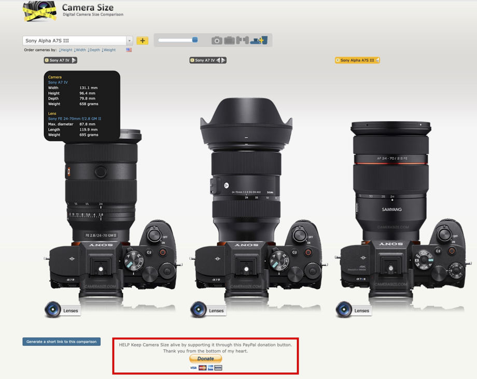The image size is (477, 379).
Task: Order cameras by Depth
Action: [94, 50]
